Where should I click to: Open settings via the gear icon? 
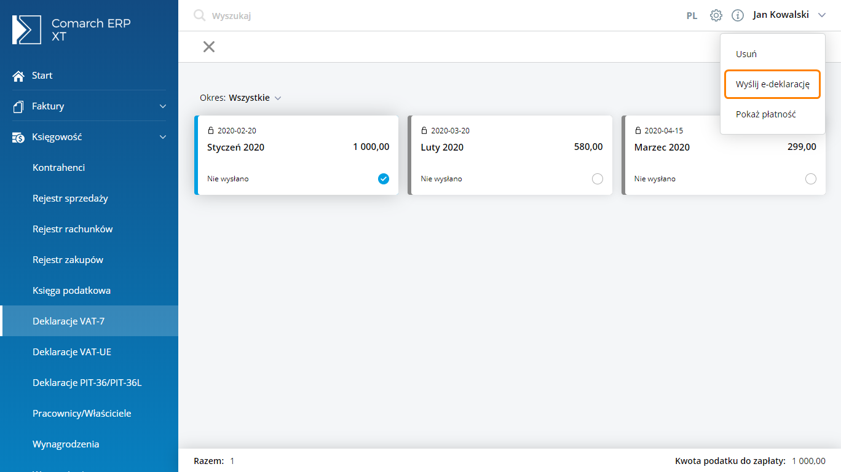click(x=716, y=15)
